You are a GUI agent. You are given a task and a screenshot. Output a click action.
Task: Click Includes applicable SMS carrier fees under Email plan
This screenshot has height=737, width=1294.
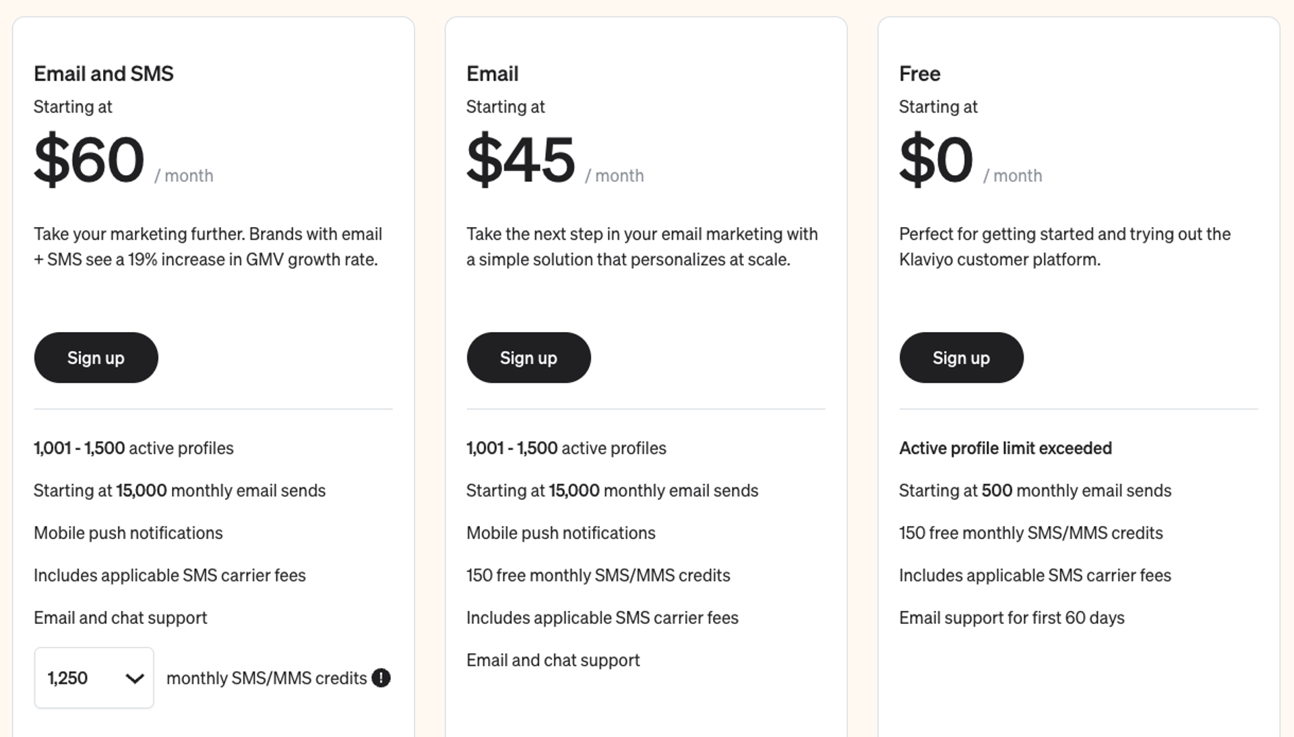pos(602,617)
